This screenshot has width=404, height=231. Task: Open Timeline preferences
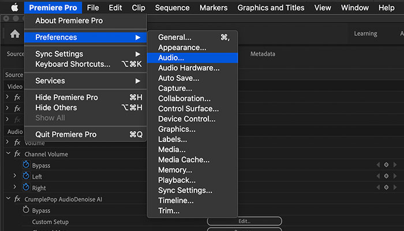[x=192, y=200]
